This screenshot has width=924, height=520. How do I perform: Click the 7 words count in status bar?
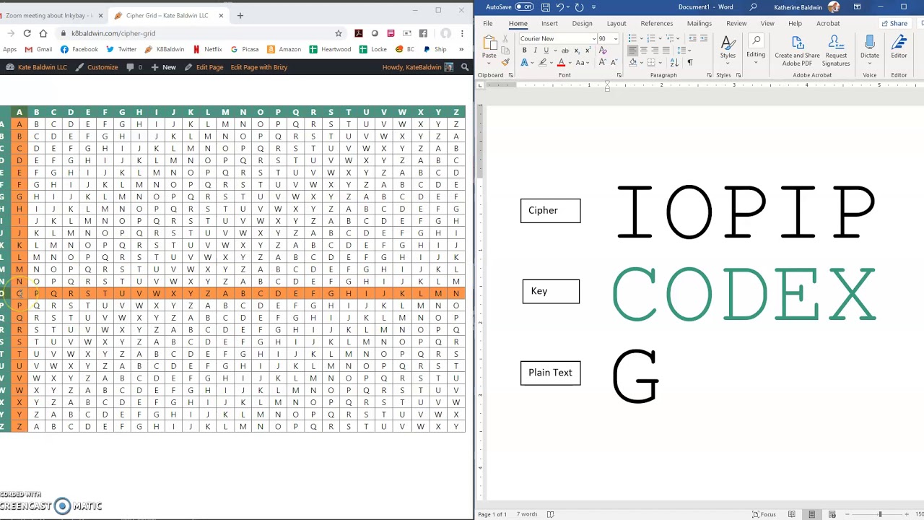(527, 514)
